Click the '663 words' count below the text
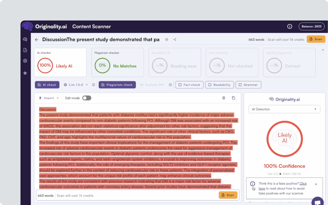The image size is (328, 205). tap(45, 195)
